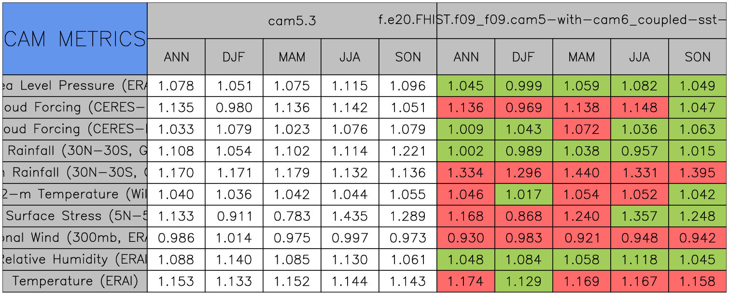Click the Zonal Wind (300mb) row label

tap(74, 238)
